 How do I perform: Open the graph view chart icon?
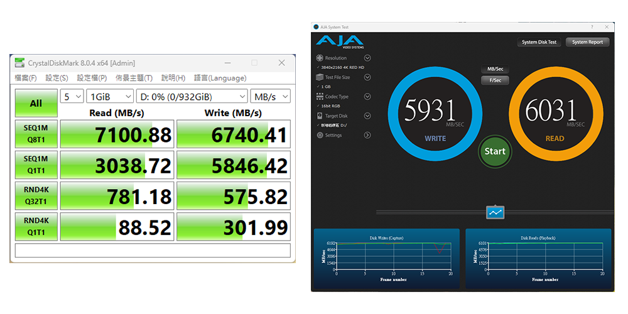(495, 212)
